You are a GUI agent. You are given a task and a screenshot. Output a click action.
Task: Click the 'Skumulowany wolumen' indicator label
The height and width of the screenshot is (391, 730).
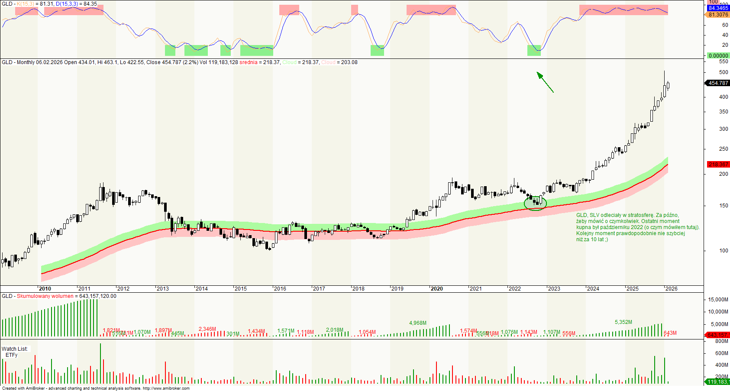click(45, 296)
